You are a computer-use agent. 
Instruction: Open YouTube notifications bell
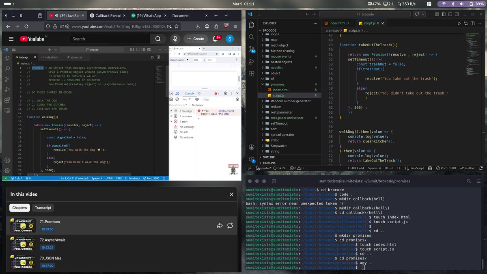coord(215,39)
